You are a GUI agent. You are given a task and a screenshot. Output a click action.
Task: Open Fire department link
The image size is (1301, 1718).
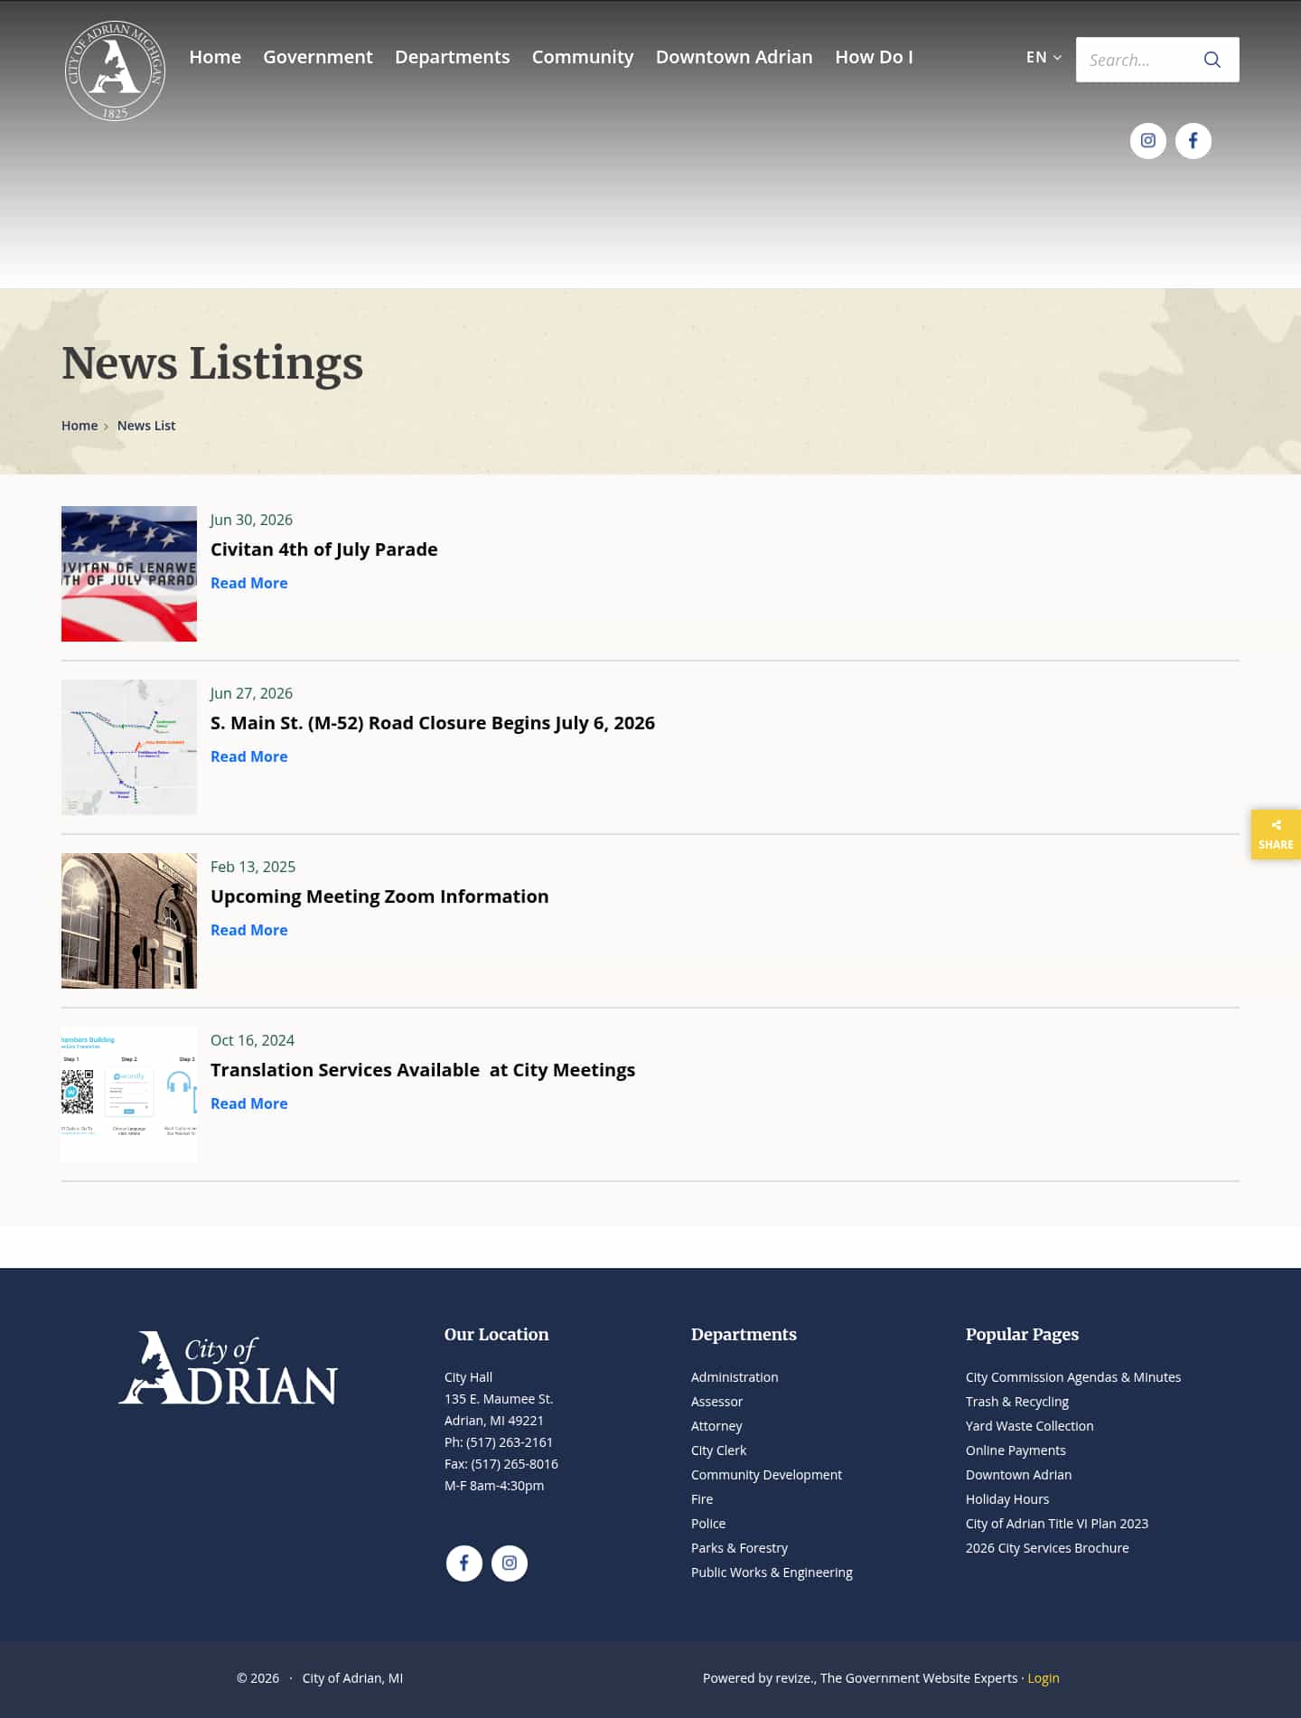(702, 1499)
